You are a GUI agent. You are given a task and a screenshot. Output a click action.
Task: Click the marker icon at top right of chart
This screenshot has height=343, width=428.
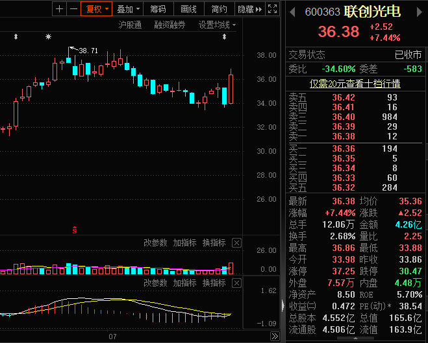(224, 36)
